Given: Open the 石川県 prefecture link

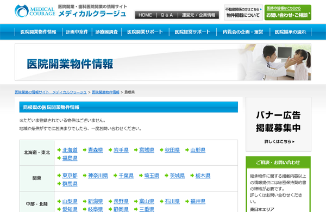Looking at the screenshot, I should pos(172,201).
